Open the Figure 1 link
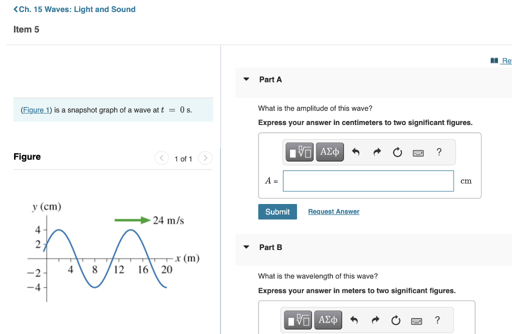512x334 pixels. coord(36,110)
